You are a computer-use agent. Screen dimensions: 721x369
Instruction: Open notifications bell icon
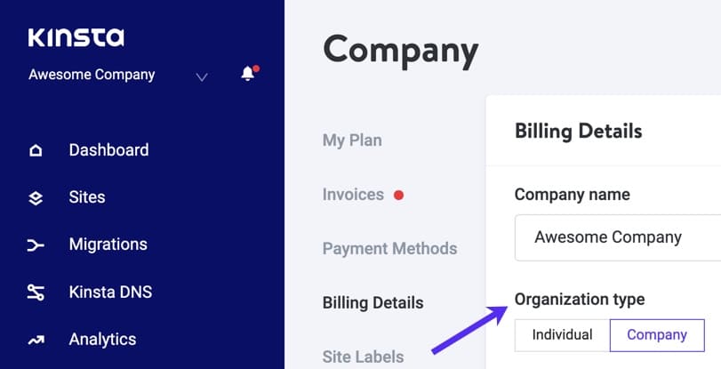pos(249,73)
